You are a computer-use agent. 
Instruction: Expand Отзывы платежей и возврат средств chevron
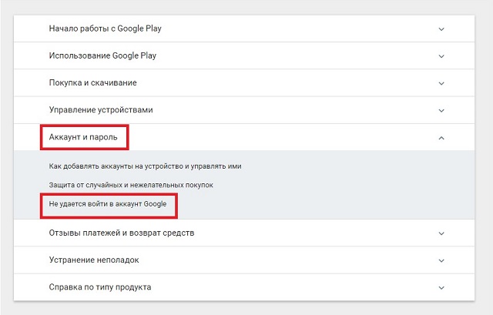coord(441,233)
